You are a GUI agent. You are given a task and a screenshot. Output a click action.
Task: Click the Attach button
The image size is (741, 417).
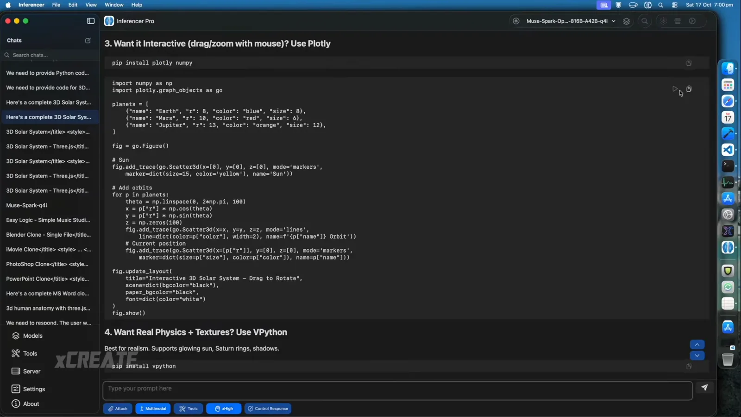118,409
